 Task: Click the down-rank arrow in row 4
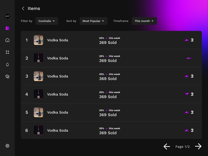tap(187, 94)
